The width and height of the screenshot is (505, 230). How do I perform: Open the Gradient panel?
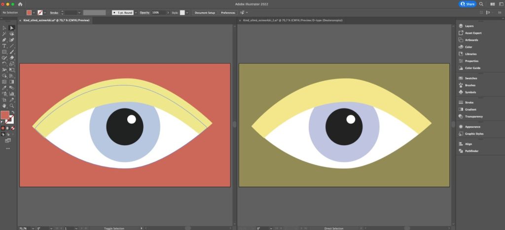coord(470,109)
